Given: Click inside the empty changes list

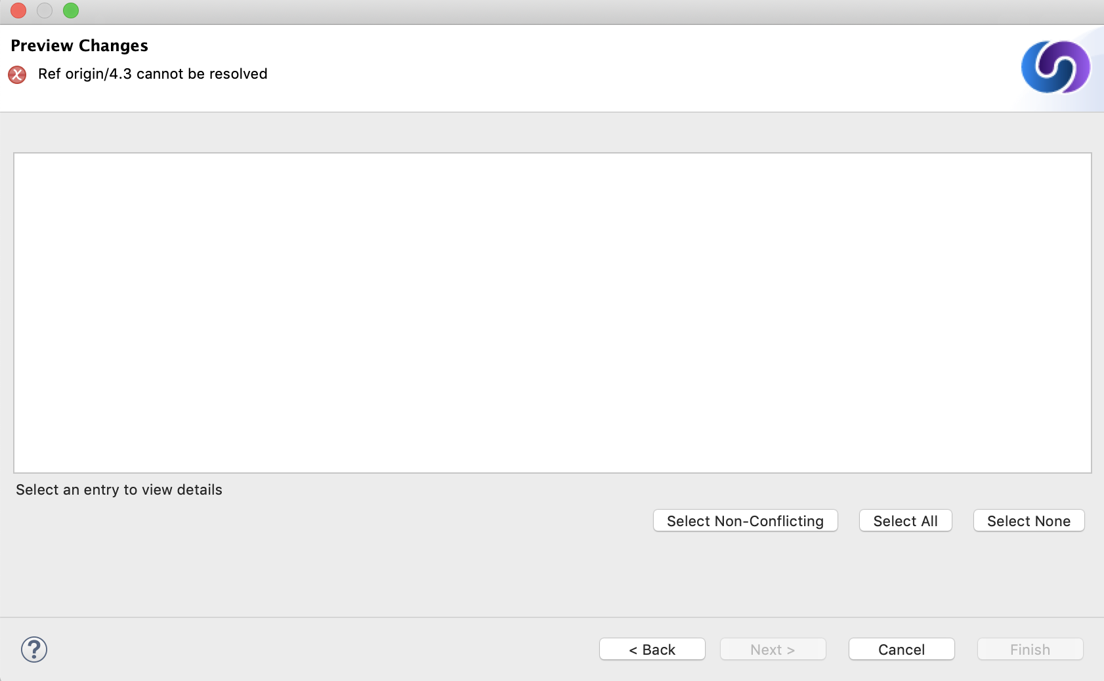Looking at the screenshot, I should [551, 312].
